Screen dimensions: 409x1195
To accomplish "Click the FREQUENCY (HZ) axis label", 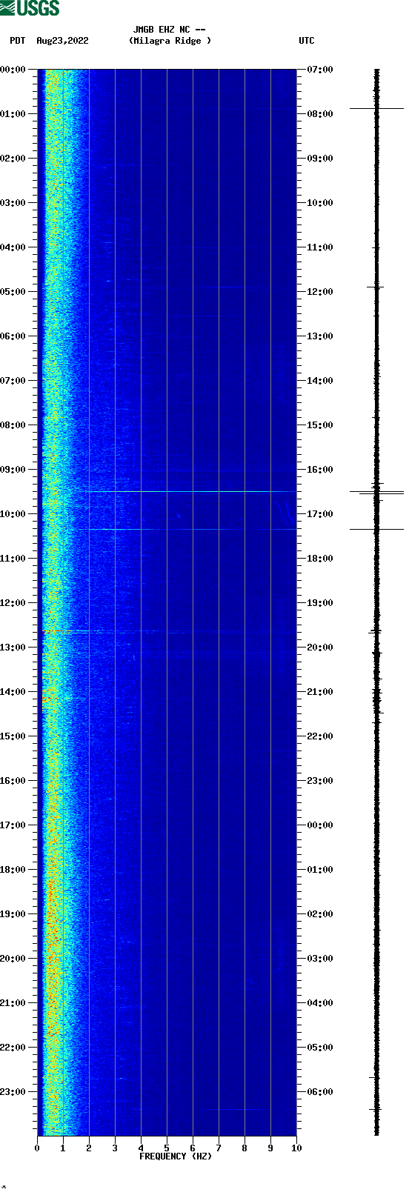I will 176,1156.
